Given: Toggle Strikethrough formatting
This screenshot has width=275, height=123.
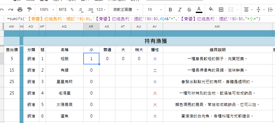Looking at the screenshot, I should click(x=189, y=10).
